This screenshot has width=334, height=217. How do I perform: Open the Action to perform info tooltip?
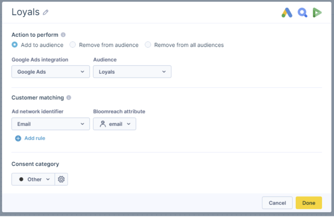[63, 35]
